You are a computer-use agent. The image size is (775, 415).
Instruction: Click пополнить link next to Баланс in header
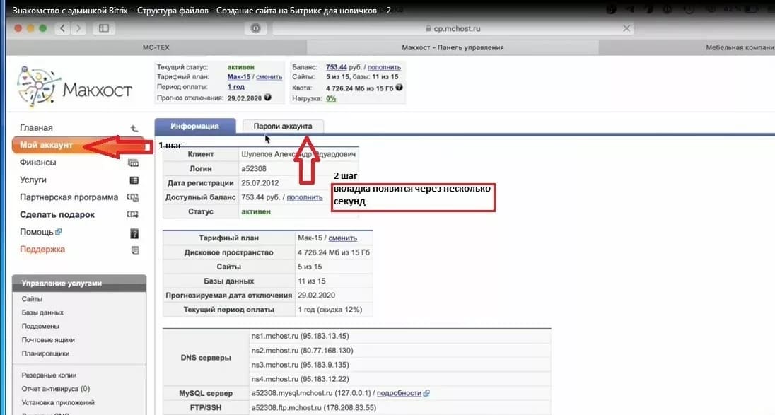click(384, 67)
